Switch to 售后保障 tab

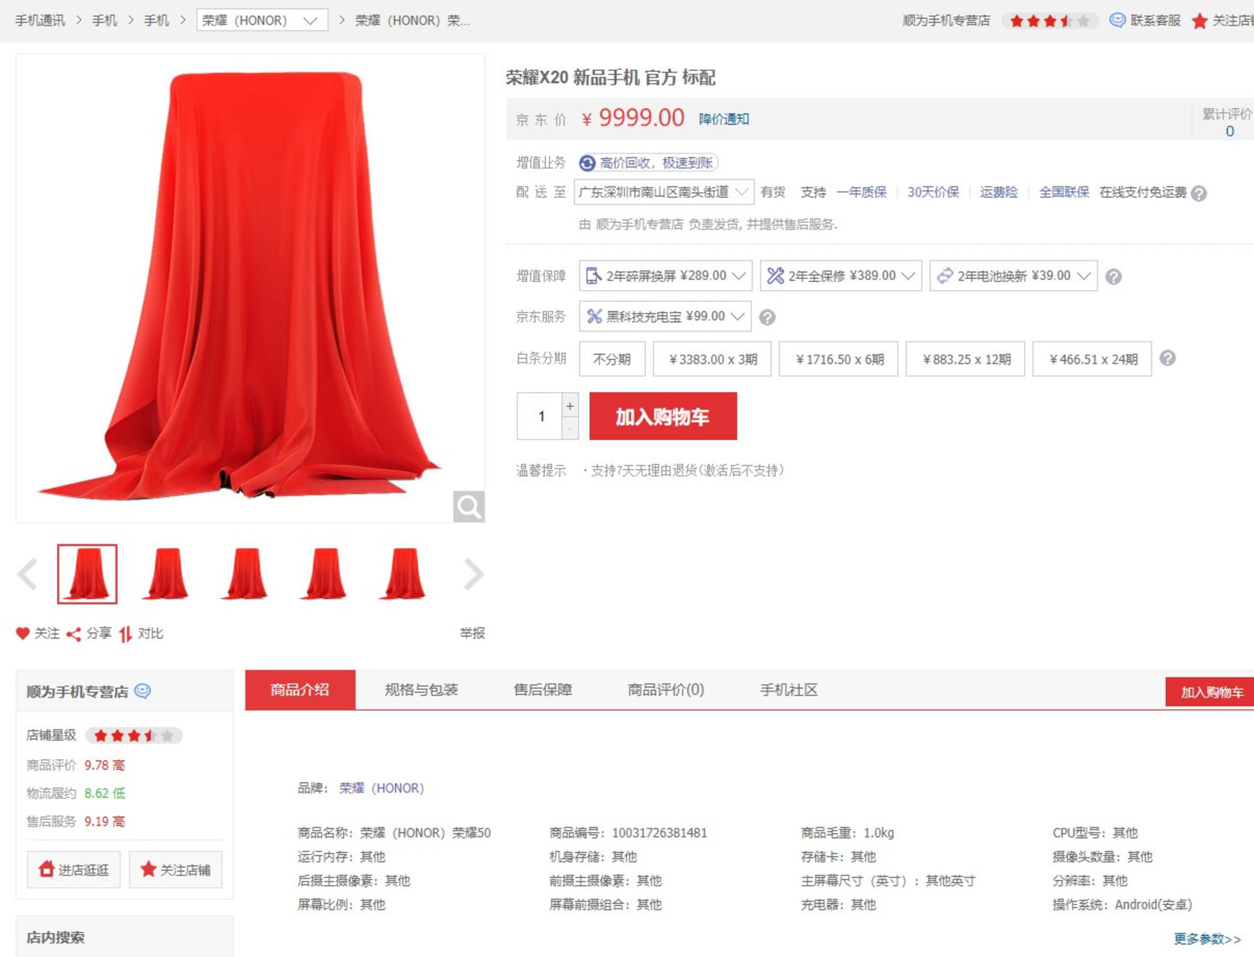(543, 690)
